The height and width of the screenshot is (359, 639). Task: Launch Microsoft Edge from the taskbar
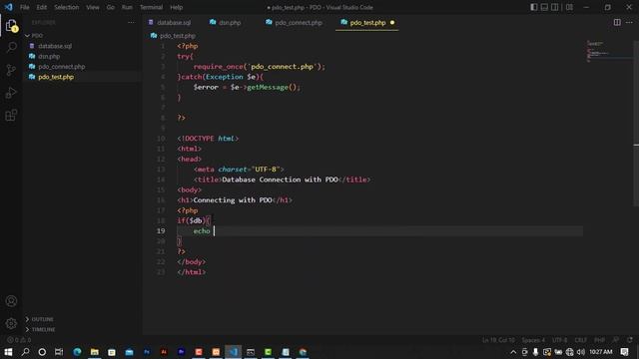tap(77, 352)
